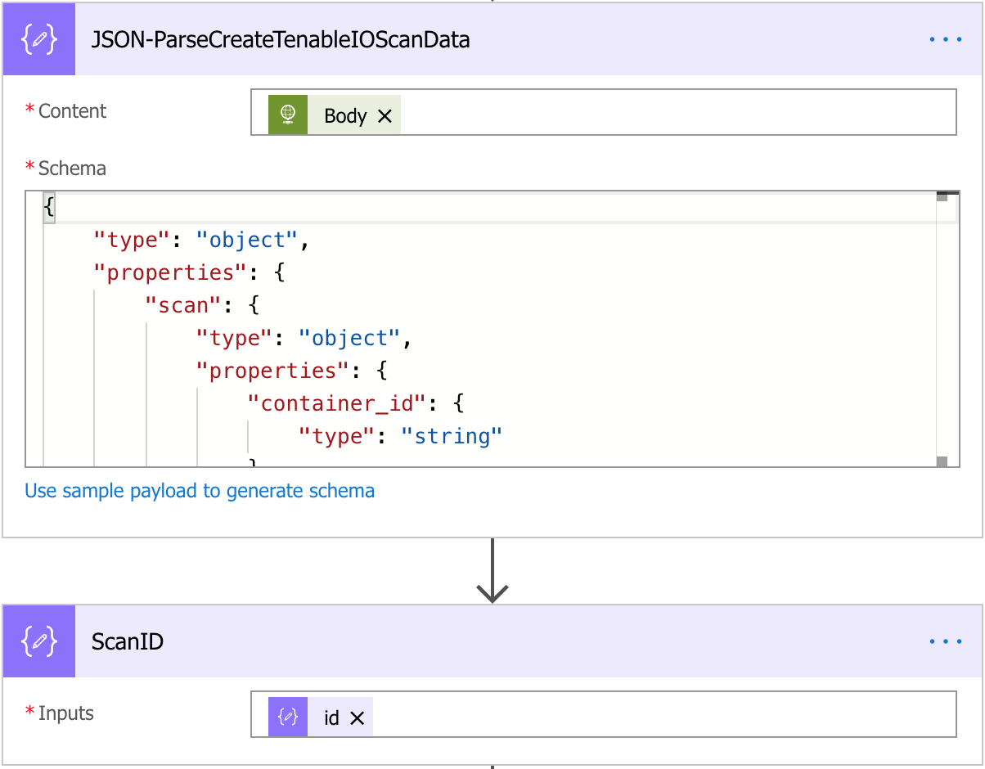
Task: Click the green icon on the Body token
Action: pos(288,115)
